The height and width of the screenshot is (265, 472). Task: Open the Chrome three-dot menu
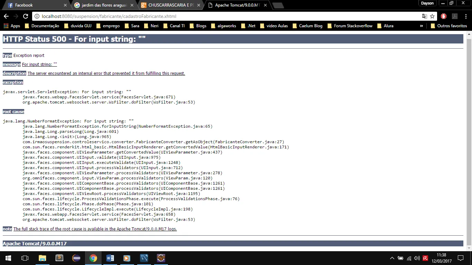coord(465,16)
